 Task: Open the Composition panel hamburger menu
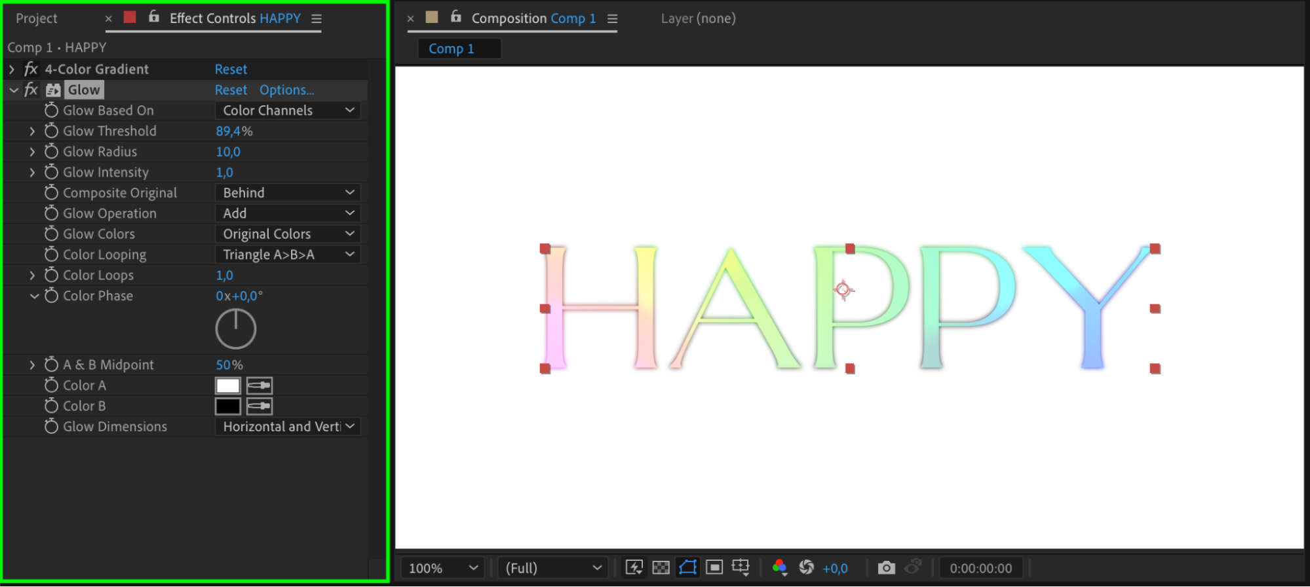612,19
